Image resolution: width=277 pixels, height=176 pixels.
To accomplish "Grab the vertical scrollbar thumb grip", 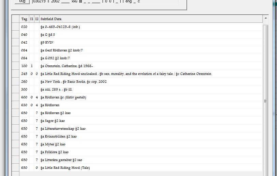I will point(265,101).
